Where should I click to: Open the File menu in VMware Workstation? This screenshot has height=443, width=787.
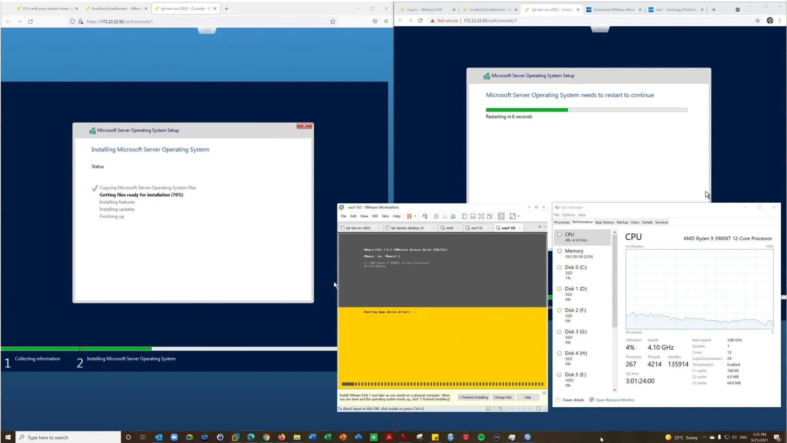coord(343,216)
